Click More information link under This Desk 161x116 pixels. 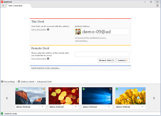coord(39,30)
